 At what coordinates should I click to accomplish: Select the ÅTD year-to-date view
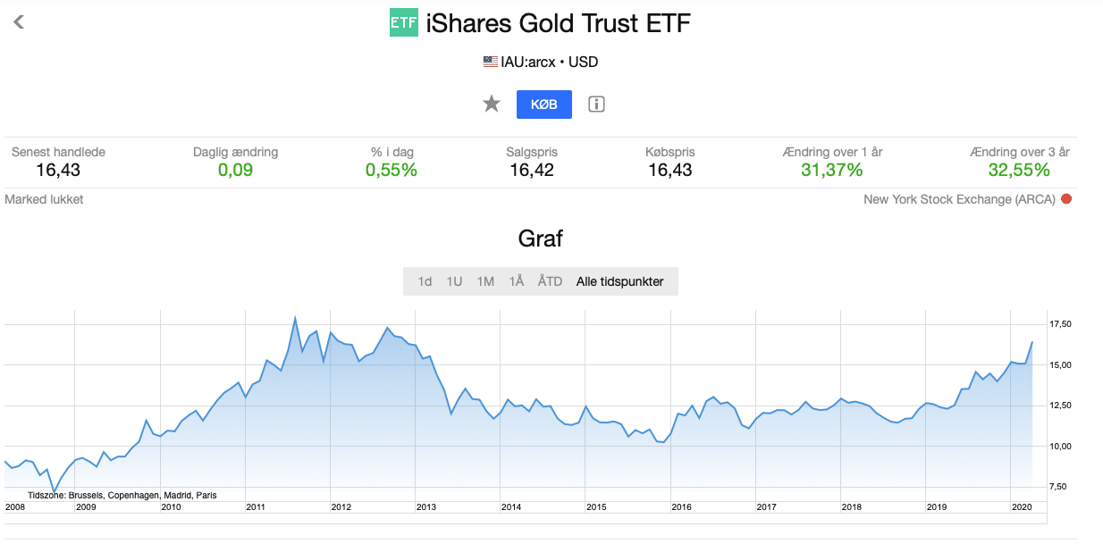pos(549,280)
